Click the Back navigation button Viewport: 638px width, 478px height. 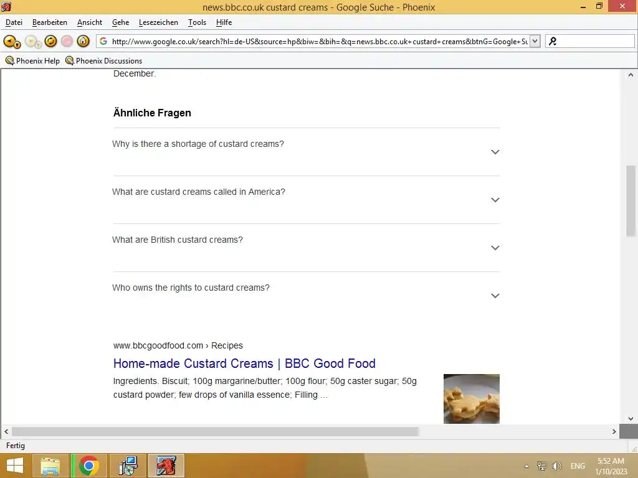click(11, 42)
